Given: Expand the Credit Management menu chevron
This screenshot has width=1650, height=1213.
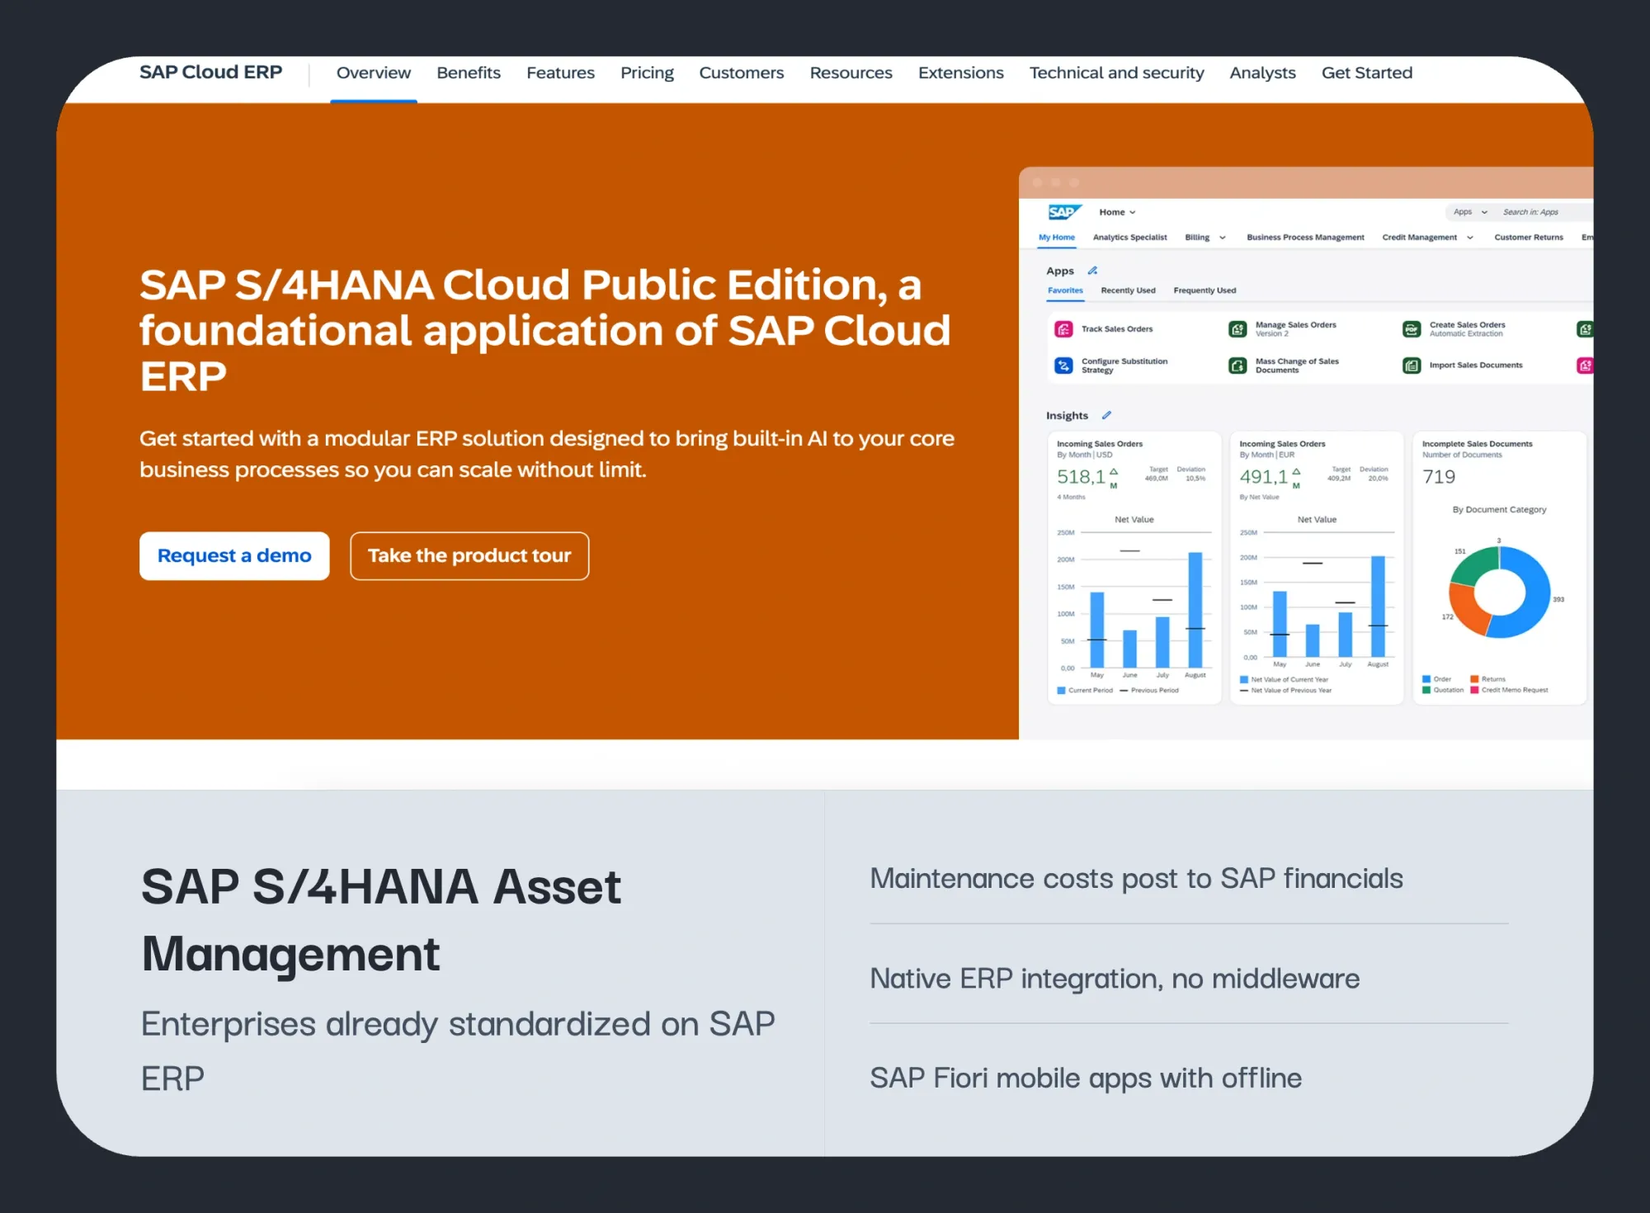Looking at the screenshot, I should coord(1470,238).
